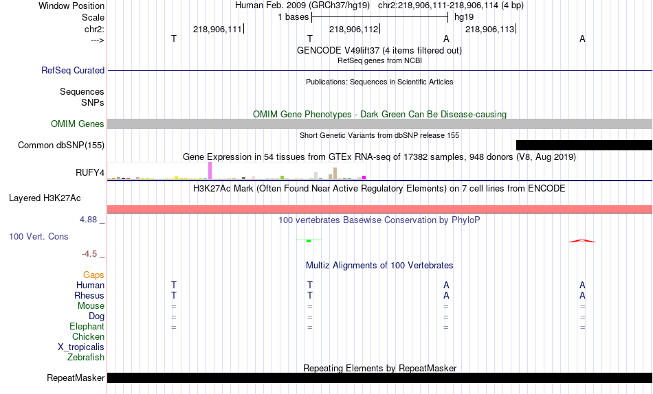
Task: Open the Layered H3K27Ac track label
Action: tap(45, 198)
